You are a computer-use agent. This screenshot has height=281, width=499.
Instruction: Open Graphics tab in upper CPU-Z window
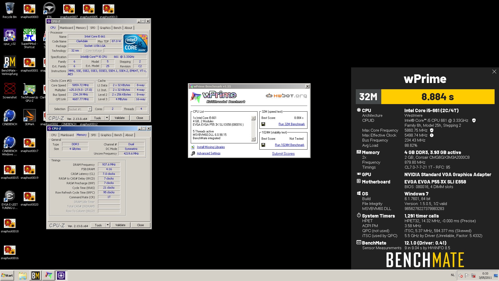click(105, 28)
